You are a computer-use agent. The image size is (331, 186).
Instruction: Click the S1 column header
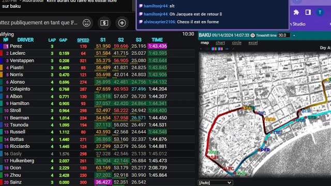103,40
